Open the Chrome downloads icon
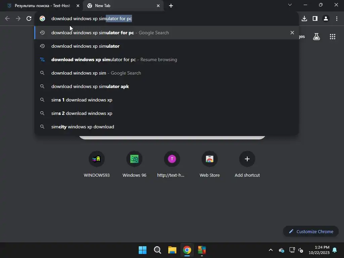344x258 pixels. point(304,19)
